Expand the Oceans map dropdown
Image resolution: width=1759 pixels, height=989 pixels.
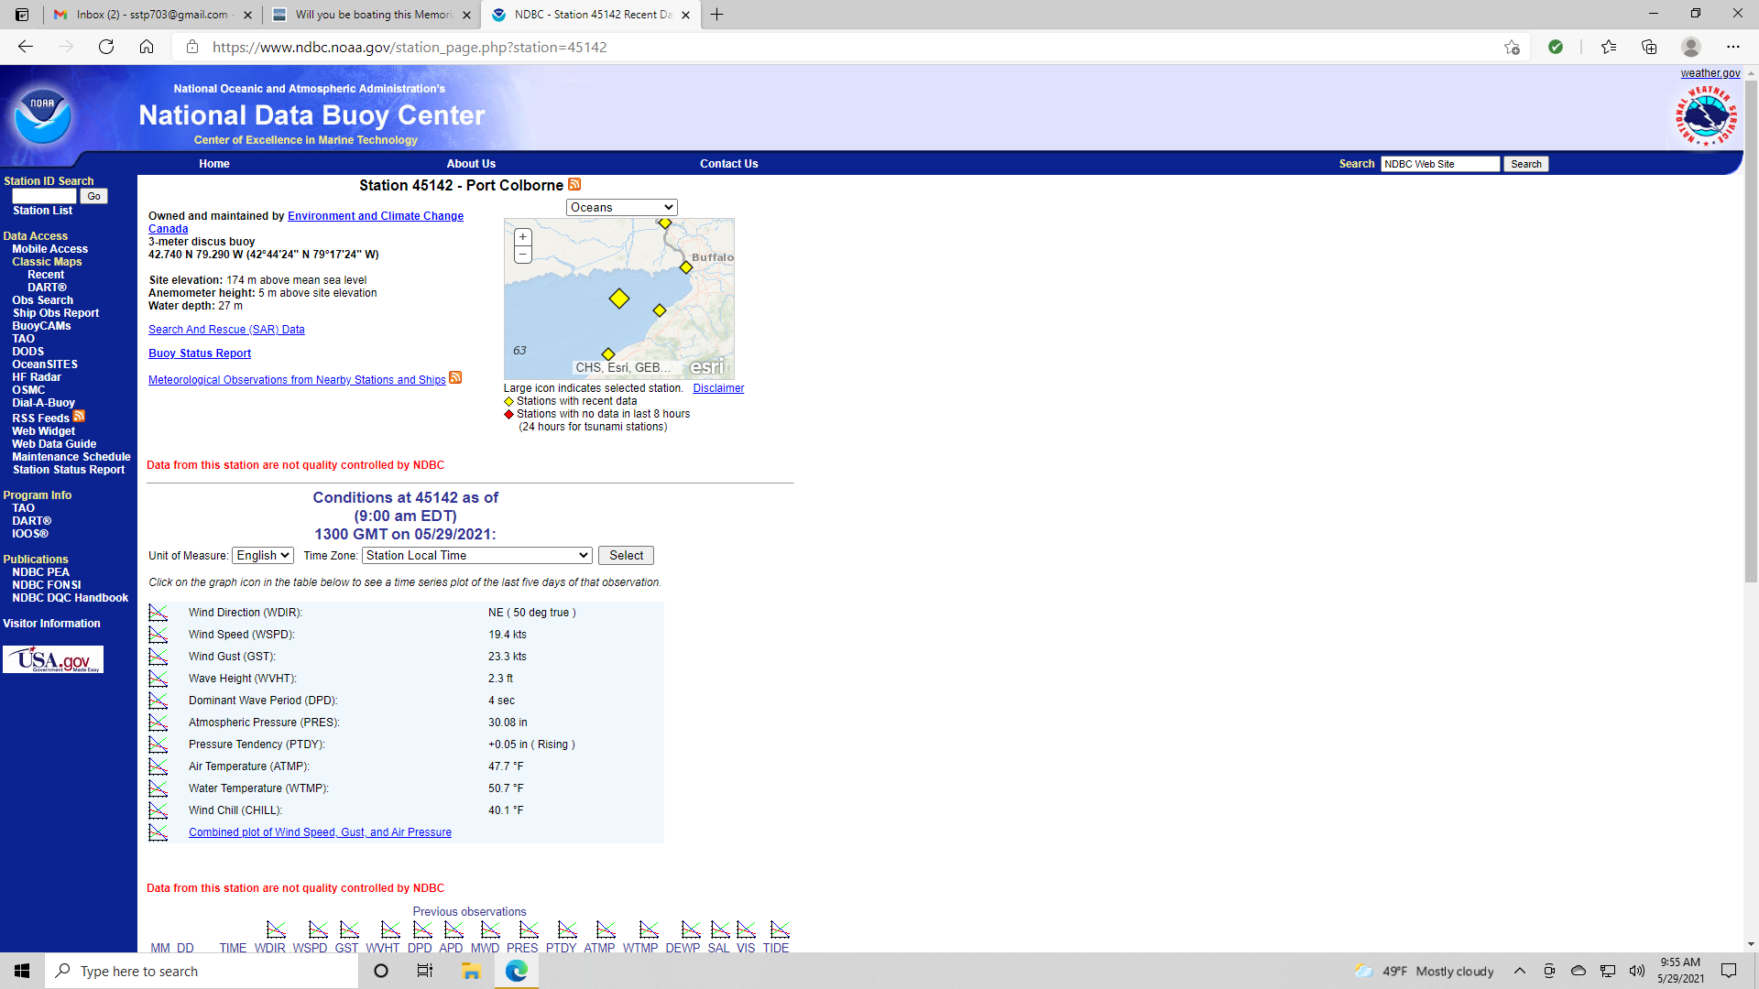point(621,208)
